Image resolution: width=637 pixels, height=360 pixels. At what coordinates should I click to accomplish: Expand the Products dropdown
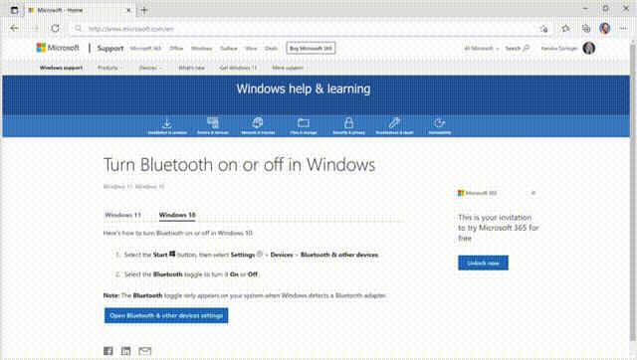109,68
